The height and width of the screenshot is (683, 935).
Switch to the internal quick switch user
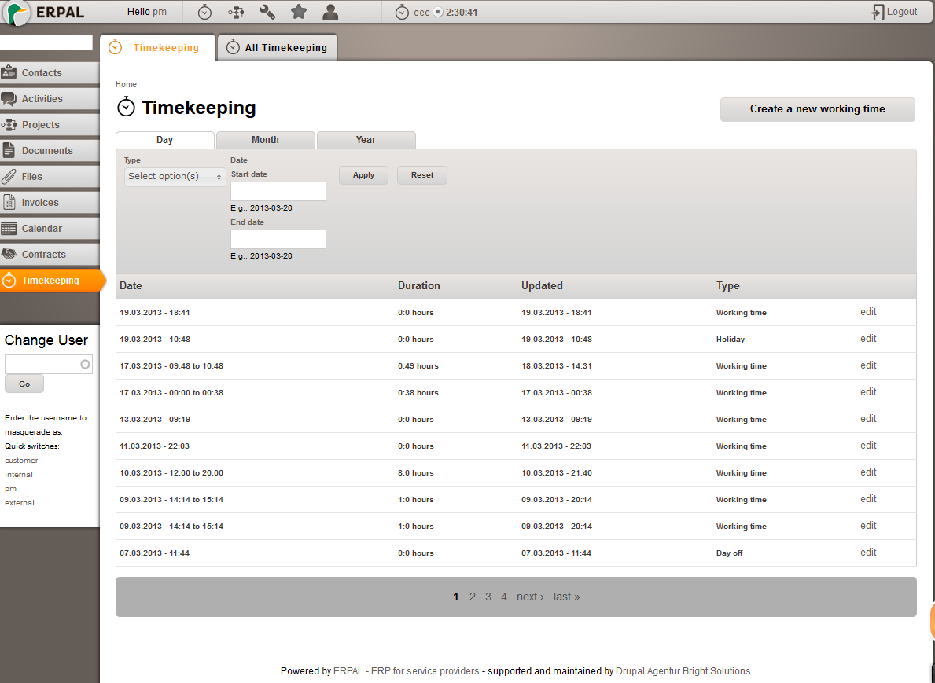[x=19, y=475]
